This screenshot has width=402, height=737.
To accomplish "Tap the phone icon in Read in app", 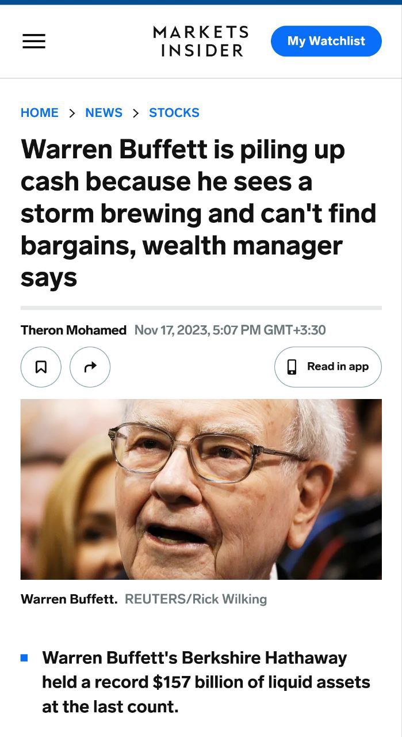I will click(x=292, y=367).
